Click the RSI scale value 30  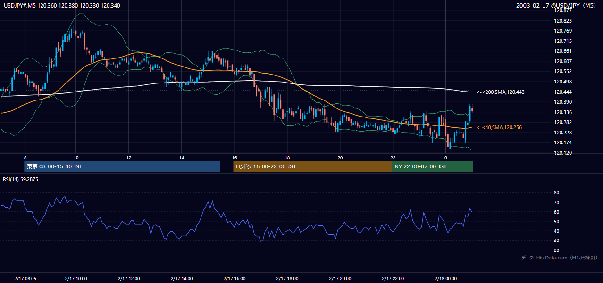tap(556, 241)
